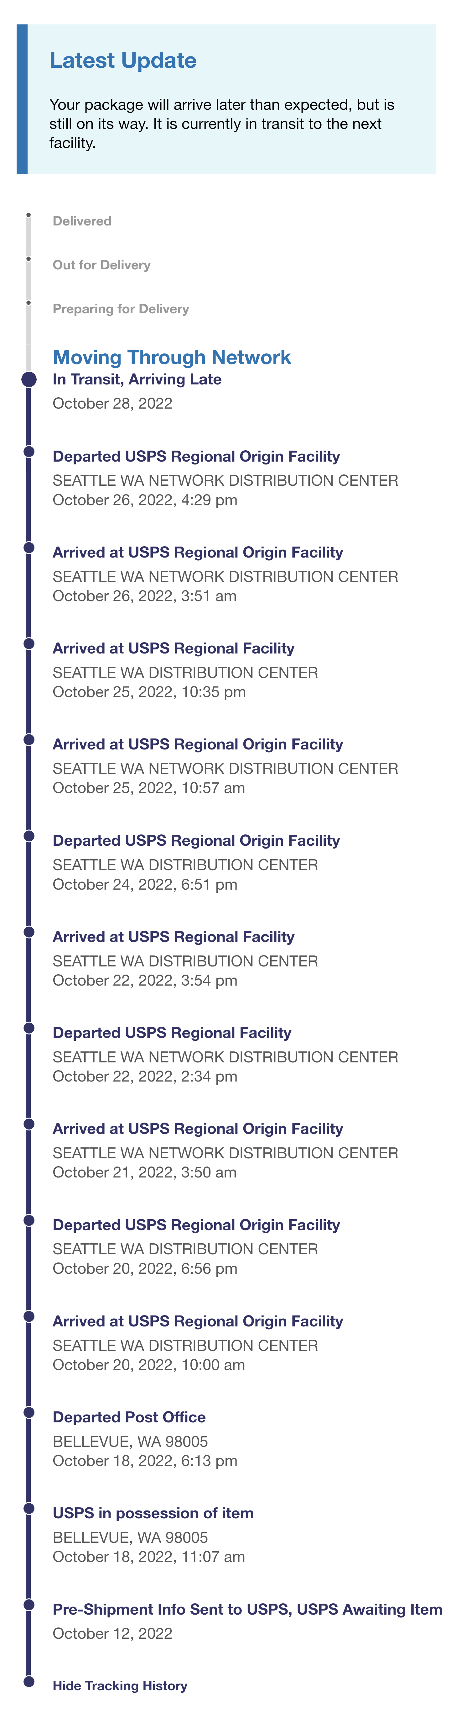The height and width of the screenshot is (1709, 451).
Task: Click the Departed Post Office event dot
Action: (x=29, y=1412)
